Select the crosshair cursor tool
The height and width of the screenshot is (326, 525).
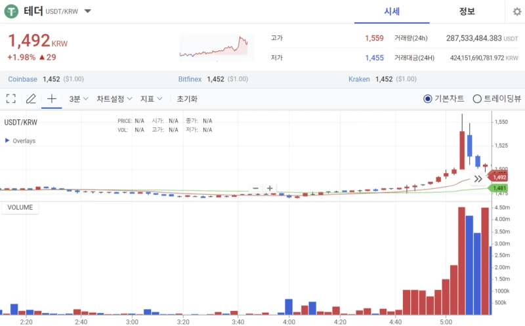pos(52,99)
